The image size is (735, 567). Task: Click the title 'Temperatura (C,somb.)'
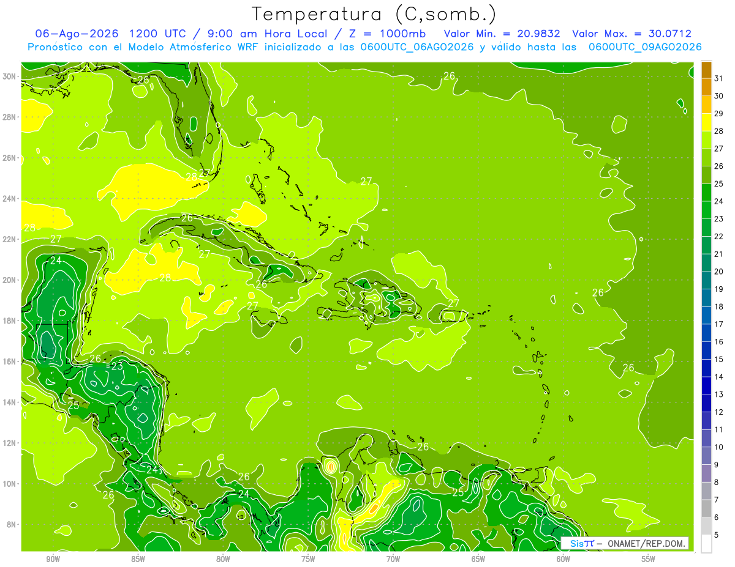click(374, 13)
